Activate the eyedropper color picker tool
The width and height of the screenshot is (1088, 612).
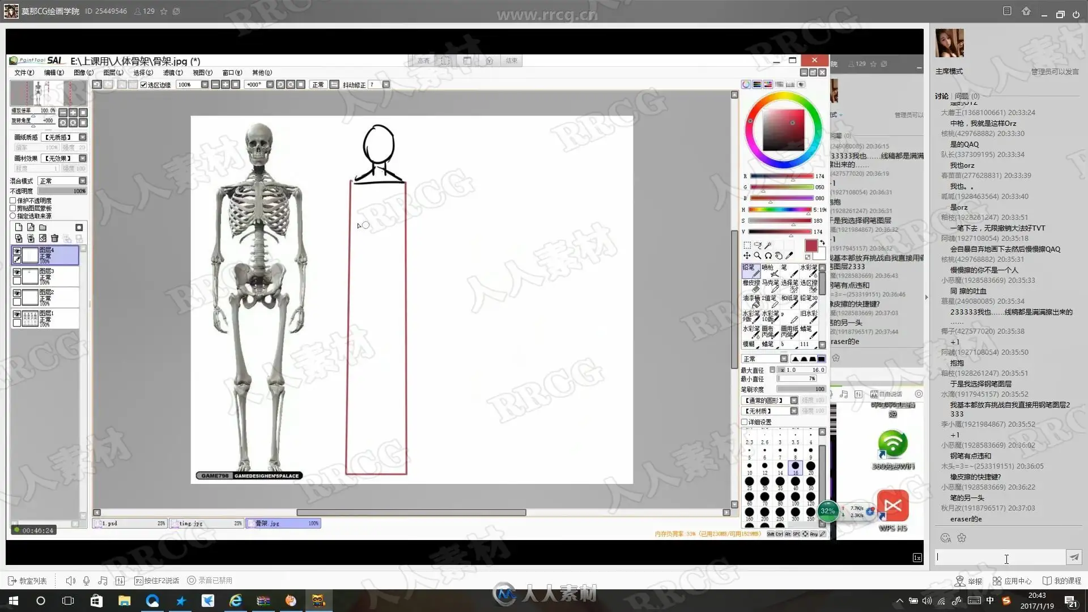789,256
